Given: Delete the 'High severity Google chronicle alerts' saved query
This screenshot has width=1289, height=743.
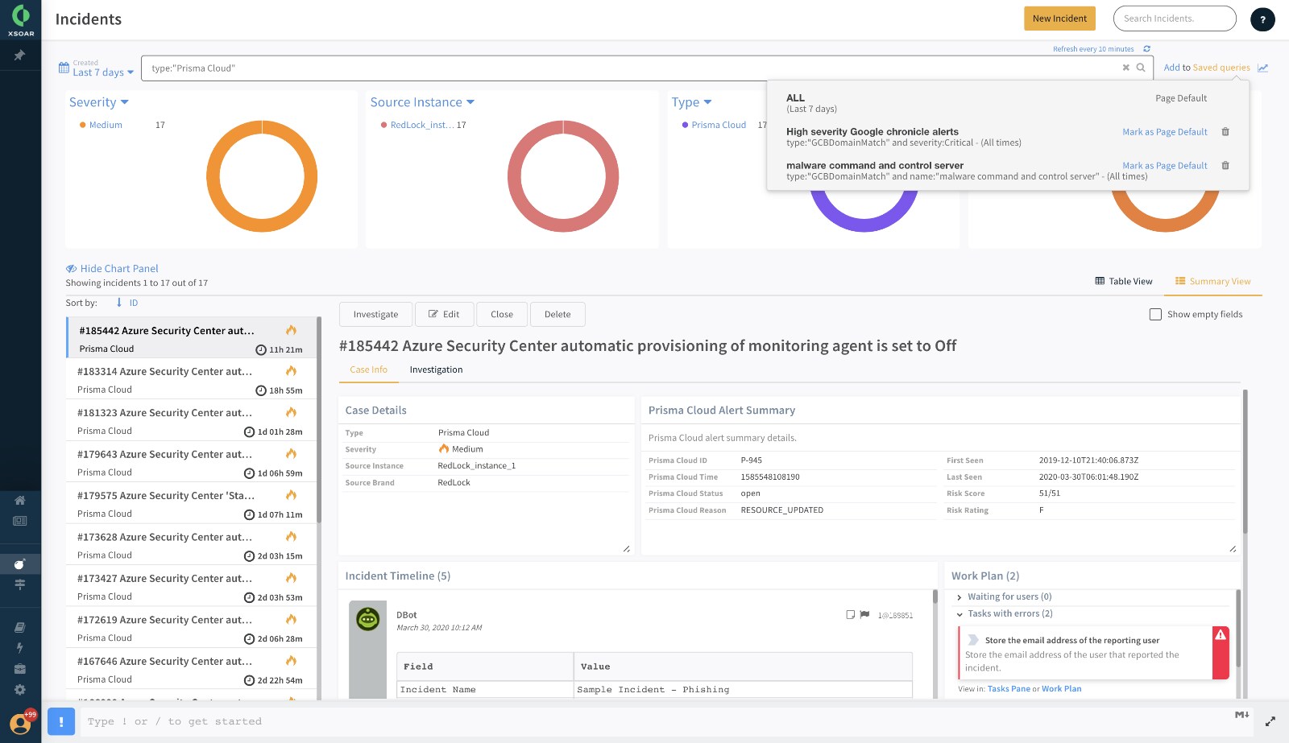Looking at the screenshot, I should [x=1225, y=132].
